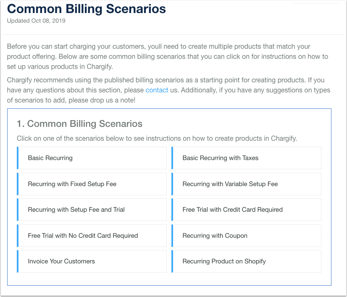Screen dimensions: 347x297
Task: Click blue accent bar beside Invoice Your Customers
Action: [18, 261]
